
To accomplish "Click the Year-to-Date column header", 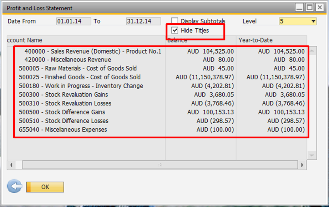I will click(x=272, y=40).
